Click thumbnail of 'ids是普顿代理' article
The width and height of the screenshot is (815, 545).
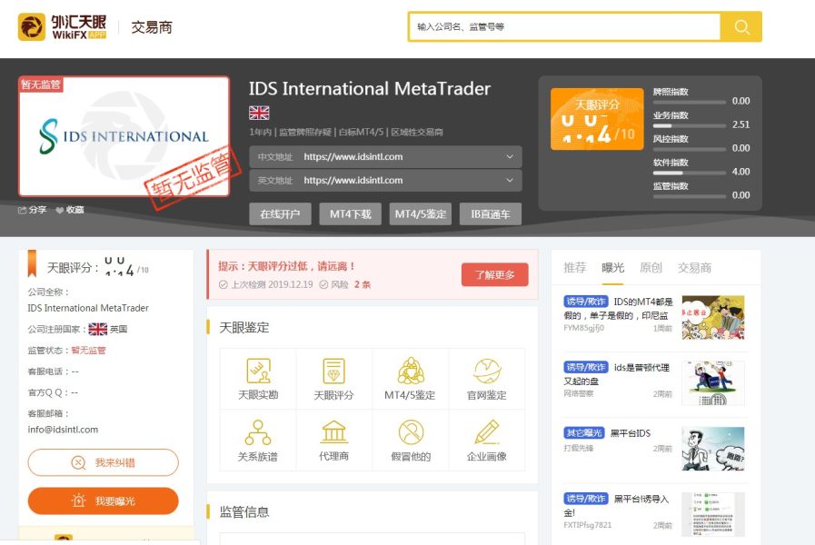tap(713, 383)
